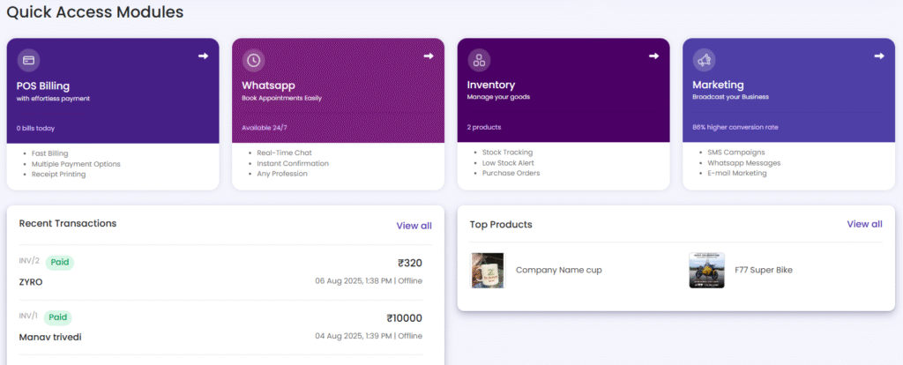Image resolution: width=903 pixels, height=365 pixels.
Task: View all top products
Action: (864, 224)
